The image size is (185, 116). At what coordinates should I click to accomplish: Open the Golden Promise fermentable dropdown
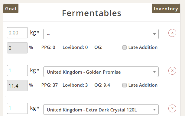101,72
